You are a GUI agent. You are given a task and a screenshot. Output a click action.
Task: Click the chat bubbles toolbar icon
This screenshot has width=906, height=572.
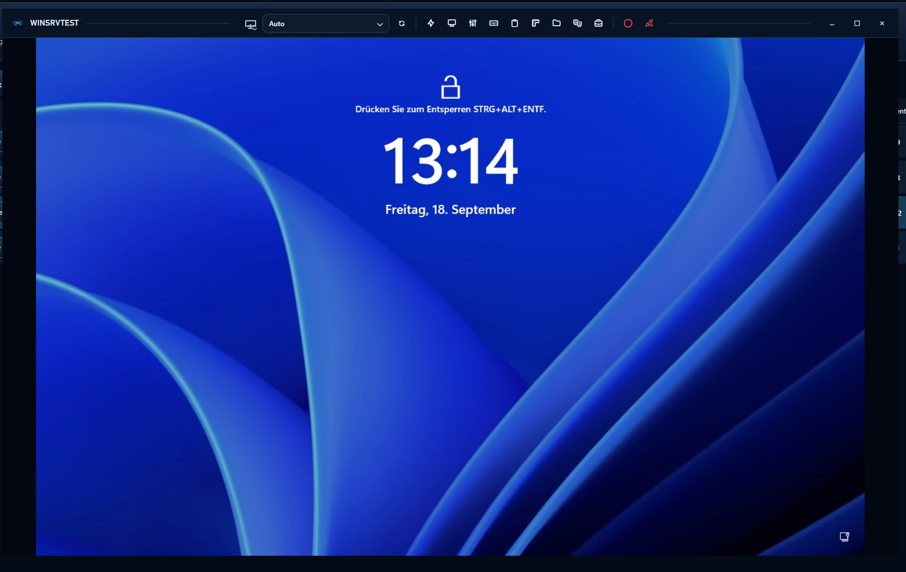577,23
